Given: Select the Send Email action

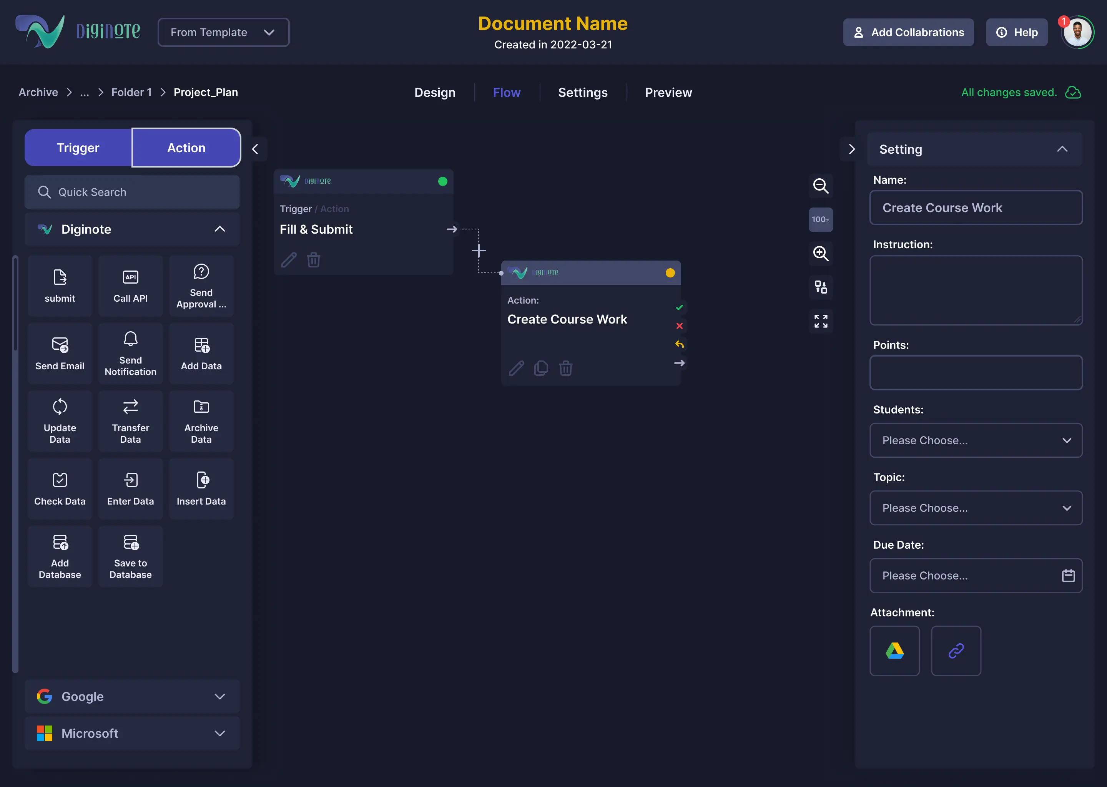Looking at the screenshot, I should pyautogui.click(x=60, y=353).
